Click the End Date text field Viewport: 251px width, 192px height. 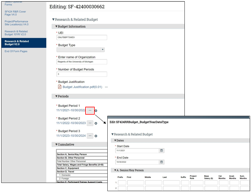pos(137,162)
